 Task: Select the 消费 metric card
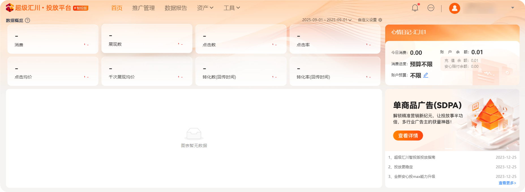click(x=53, y=39)
